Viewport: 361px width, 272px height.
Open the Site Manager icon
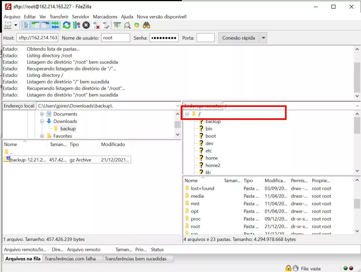7,25
